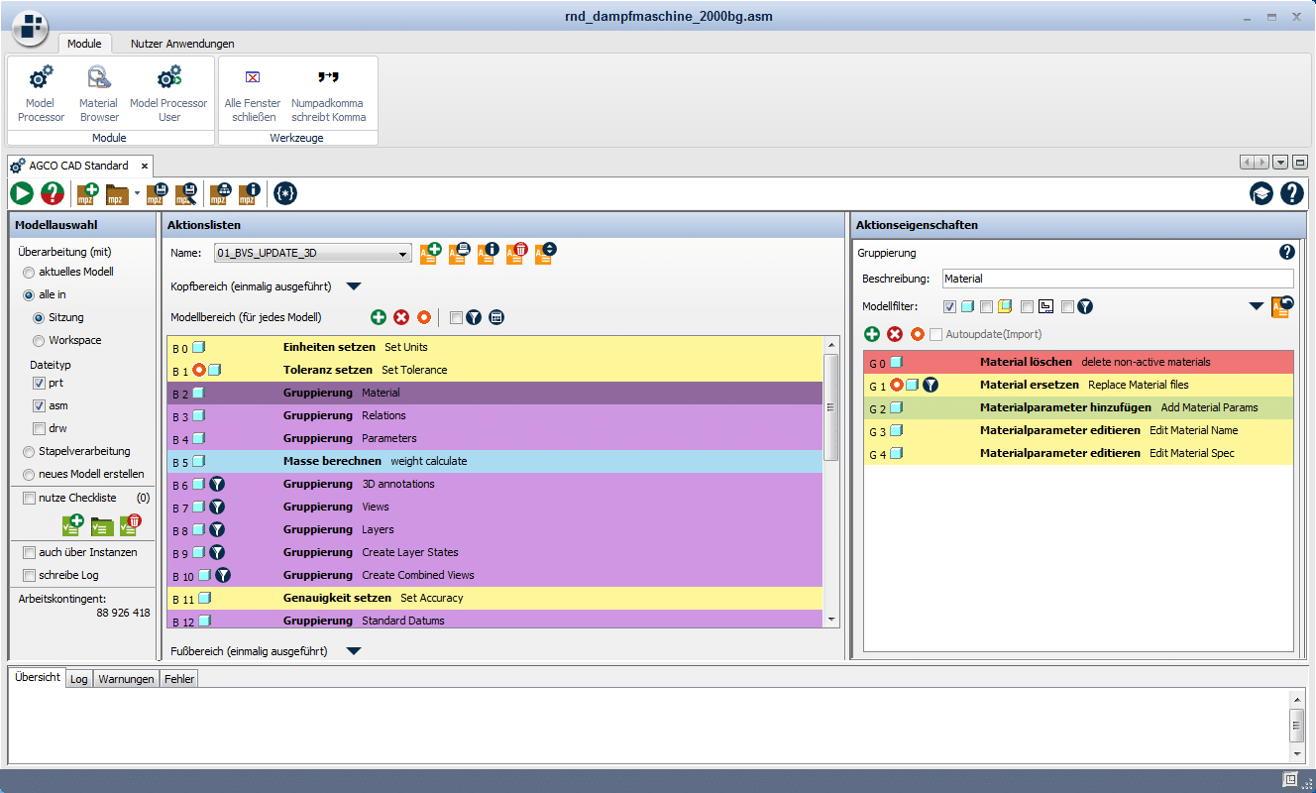Expand the Aktionseigenschaften options triangle
Screen dimensions: 1316x793
click(x=1257, y=306)
